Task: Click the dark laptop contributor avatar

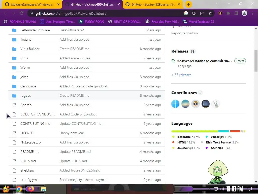Action: [206, 104]
